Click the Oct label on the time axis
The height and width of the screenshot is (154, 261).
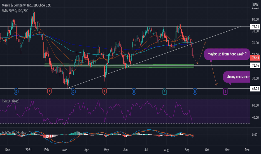pyautogui.click(x=207, y=150)
